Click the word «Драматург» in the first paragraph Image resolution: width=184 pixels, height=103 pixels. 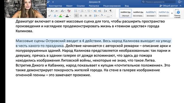[x=24, y=21]
